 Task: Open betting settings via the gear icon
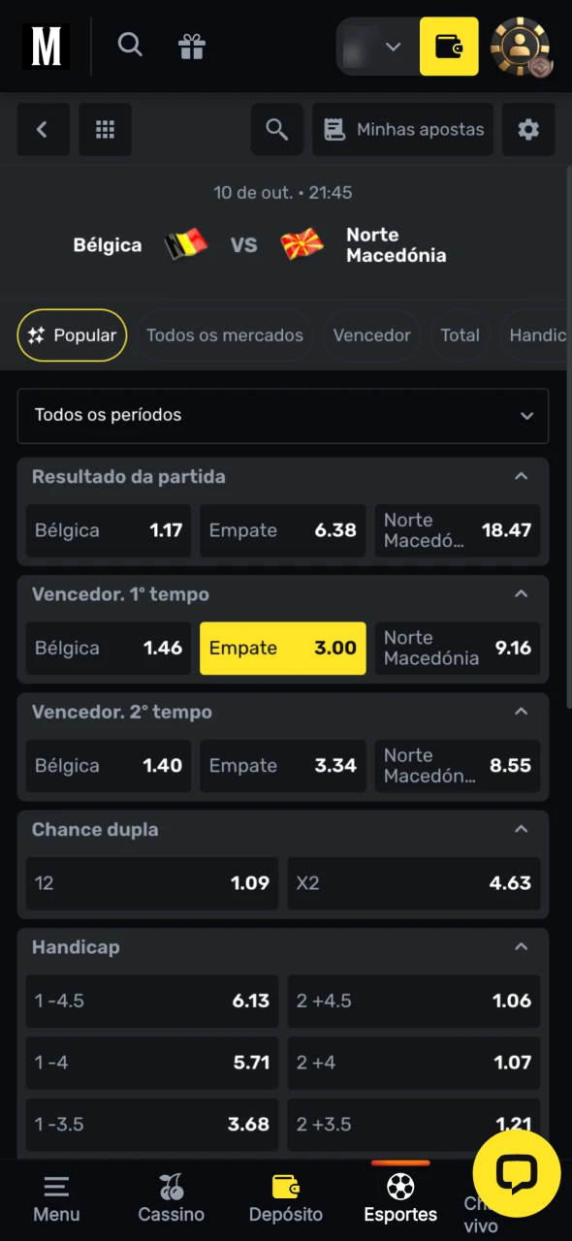pos(528,129)
